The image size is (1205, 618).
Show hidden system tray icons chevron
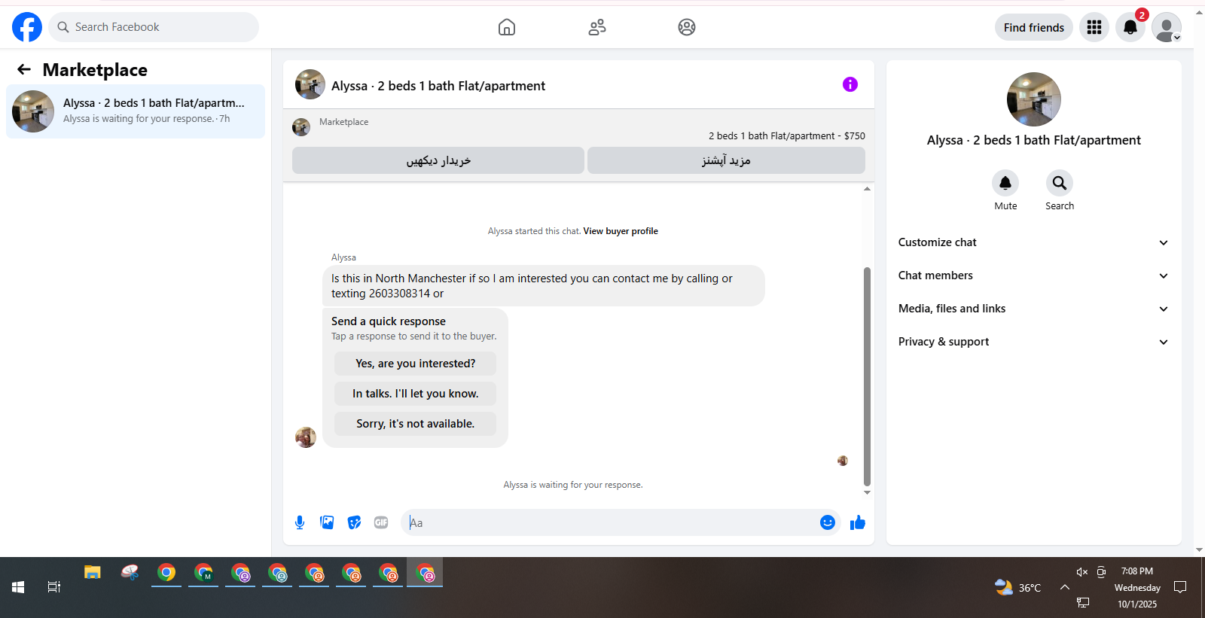[x=1065, y=587]
